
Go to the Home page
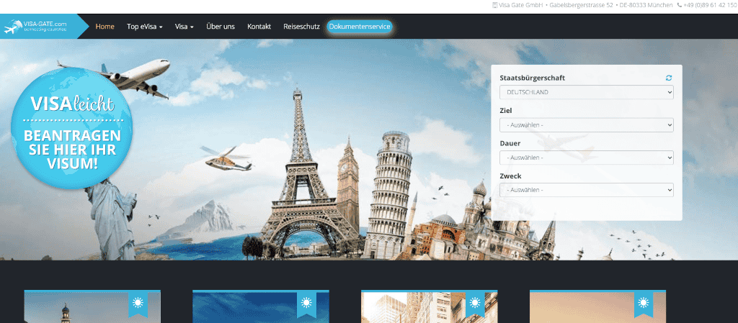pos(105,27)
